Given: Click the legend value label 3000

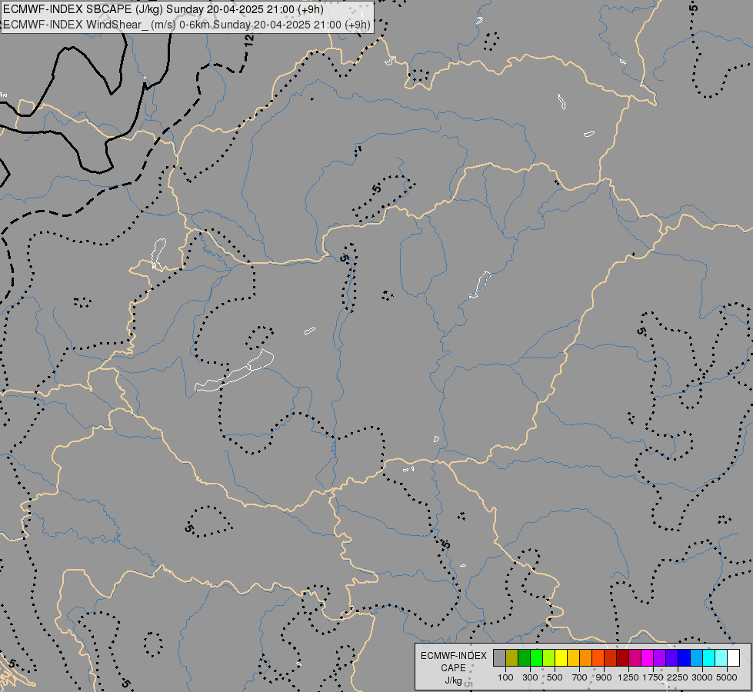Looking at the screenshot, I should pyautogui.click(x=702, y=677).
